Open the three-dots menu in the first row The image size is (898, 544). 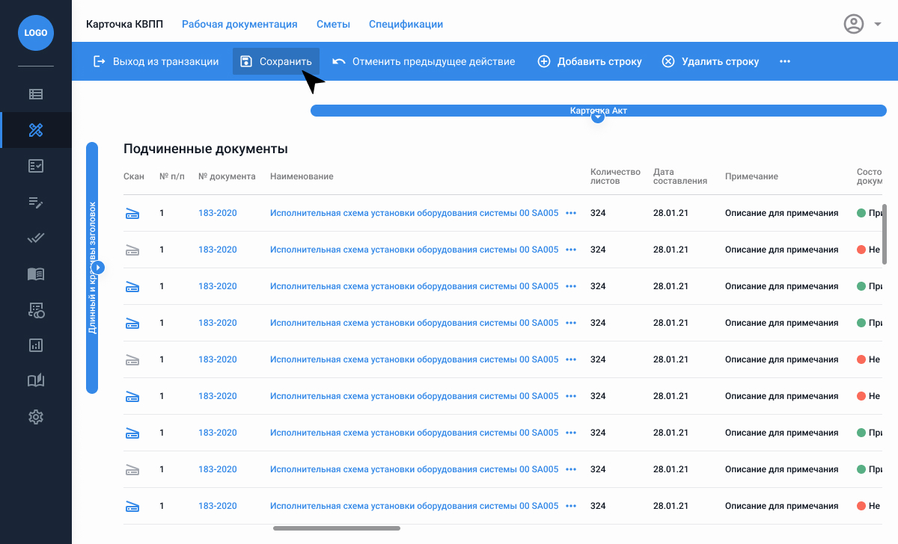click(571, 213)
